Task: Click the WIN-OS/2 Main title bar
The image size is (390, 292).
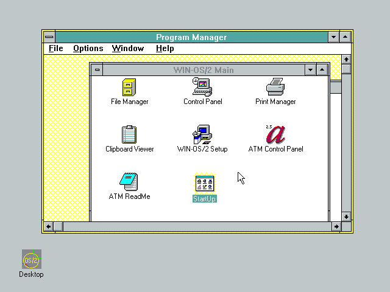Action: [x=204, y=70]
